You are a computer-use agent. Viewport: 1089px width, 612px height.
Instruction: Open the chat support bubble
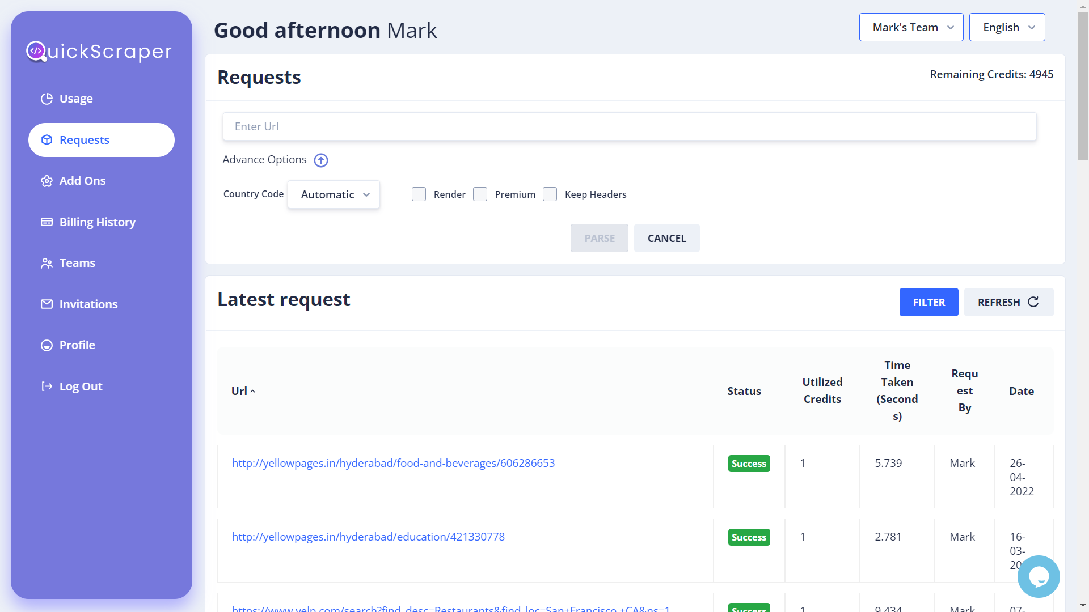tap(1039, 576)
